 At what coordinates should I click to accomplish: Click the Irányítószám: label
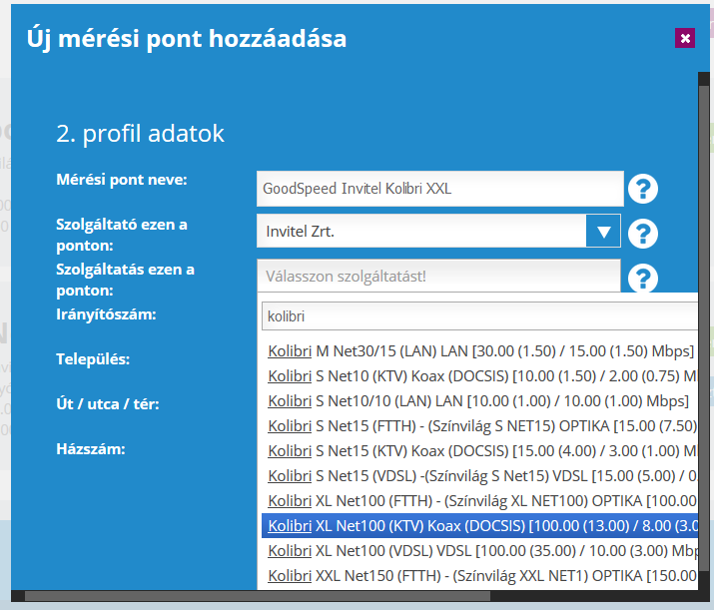(x=106, y=314)
